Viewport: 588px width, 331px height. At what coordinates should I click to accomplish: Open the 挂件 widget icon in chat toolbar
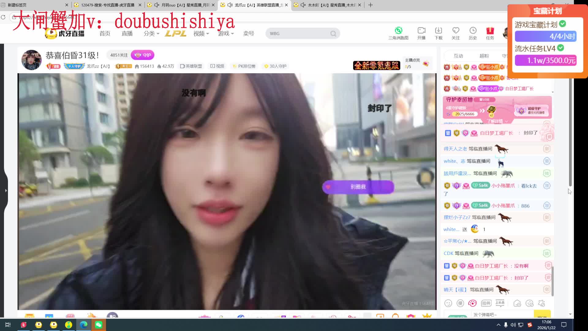[486, 303]
